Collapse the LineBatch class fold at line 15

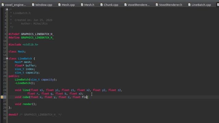(7, 58)
